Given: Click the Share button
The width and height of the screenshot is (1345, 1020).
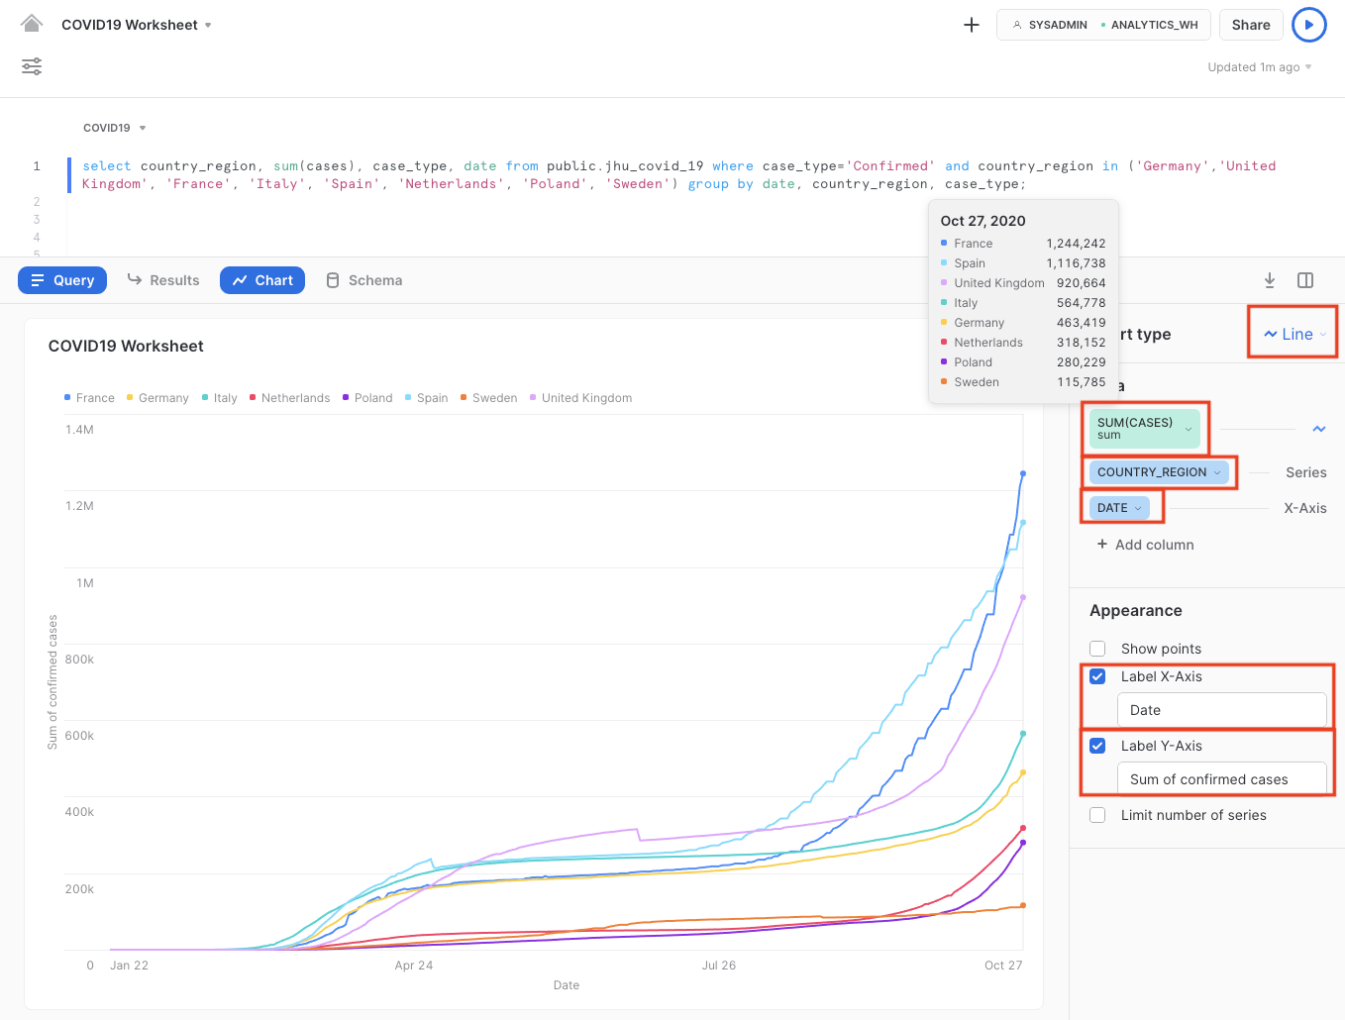Looking at the screenshot, I should coord(1250,25).
